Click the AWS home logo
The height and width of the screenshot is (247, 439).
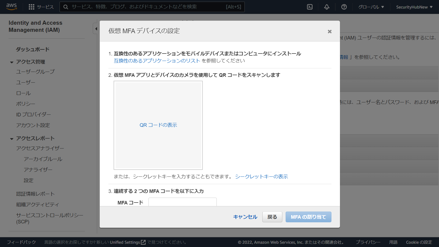click(x=11, y=7)
